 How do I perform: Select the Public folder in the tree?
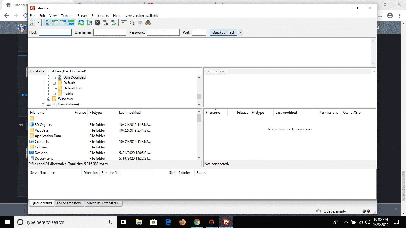(x=68, y=94)
